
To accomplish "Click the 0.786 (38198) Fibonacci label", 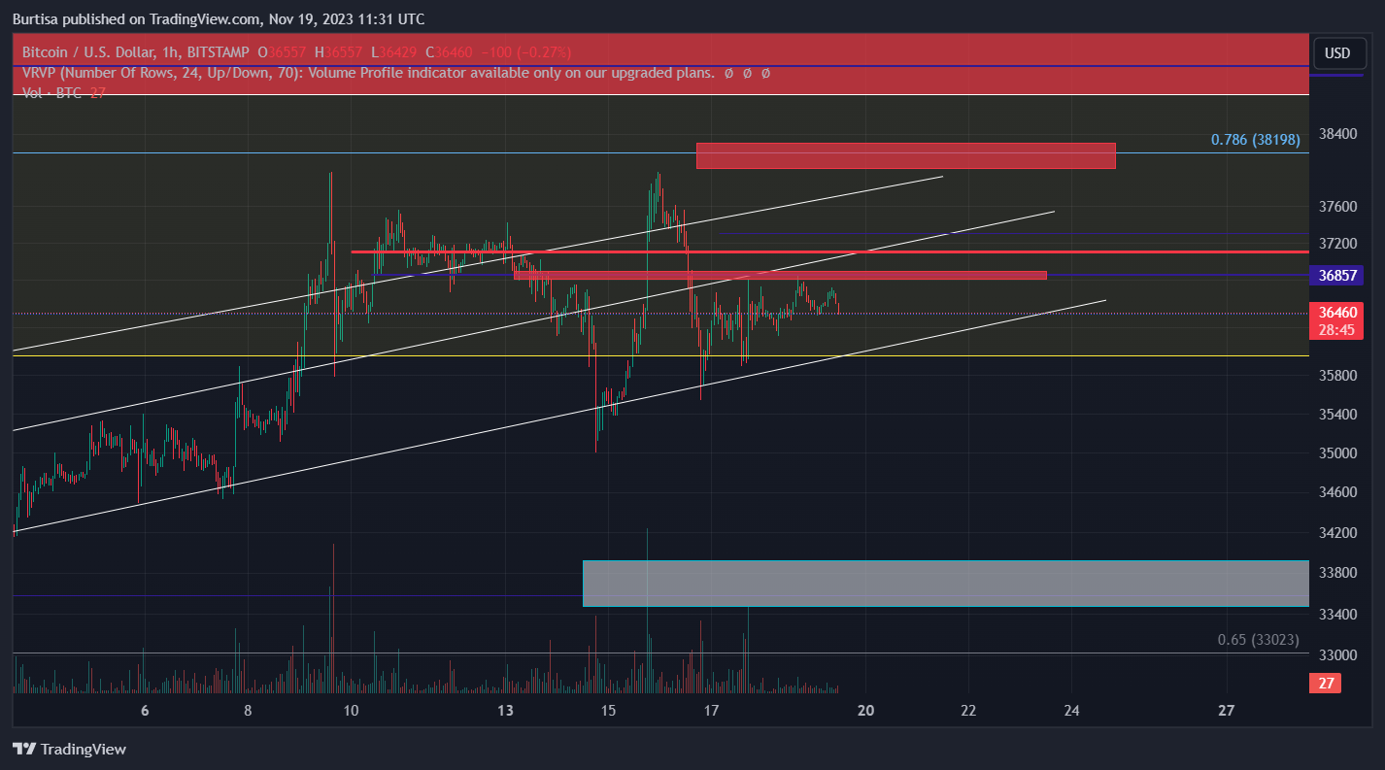I will (x=1255, y=140).
